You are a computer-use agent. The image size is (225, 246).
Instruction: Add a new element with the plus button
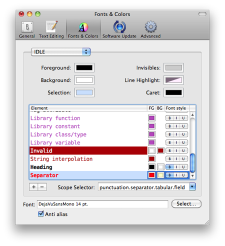[x=33, y=187]
